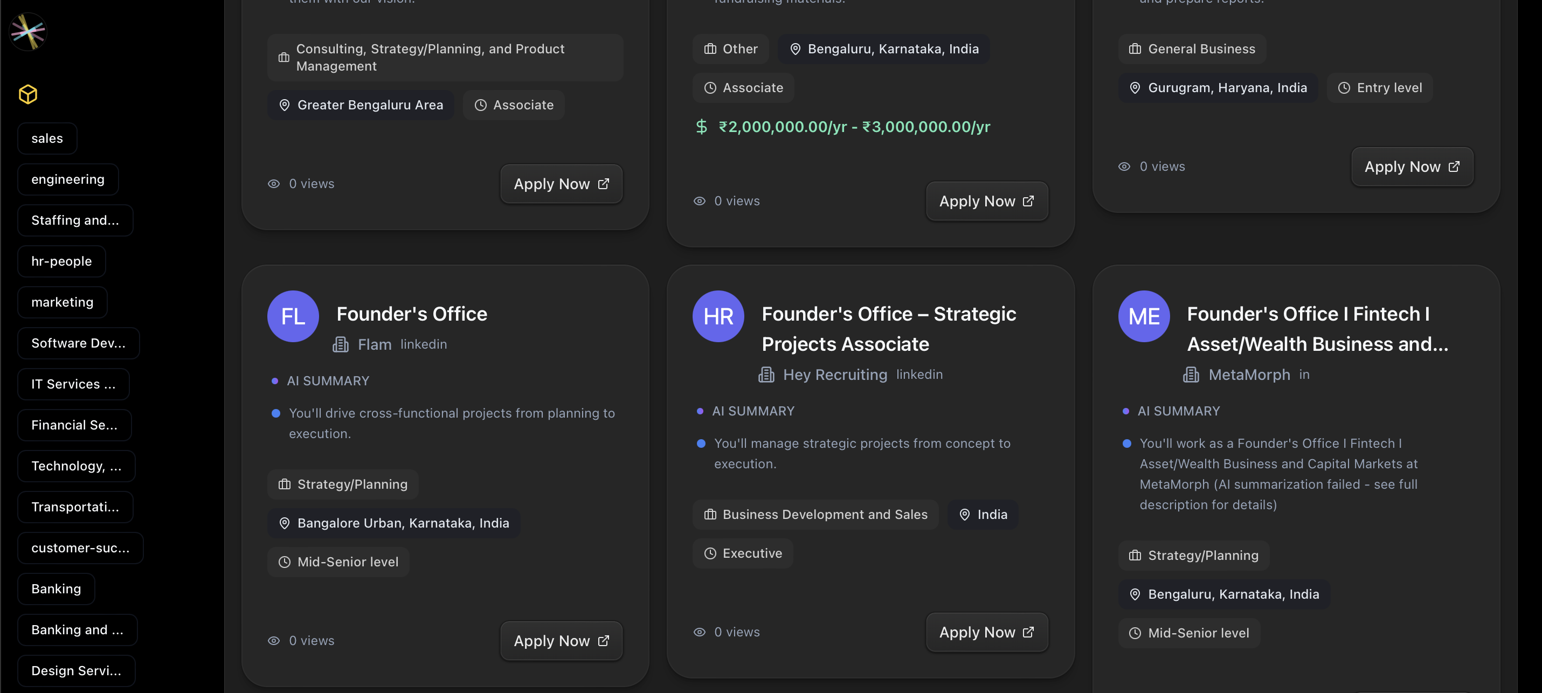Apply Now for Greater Bengaluru Area job

pos(562,184)
